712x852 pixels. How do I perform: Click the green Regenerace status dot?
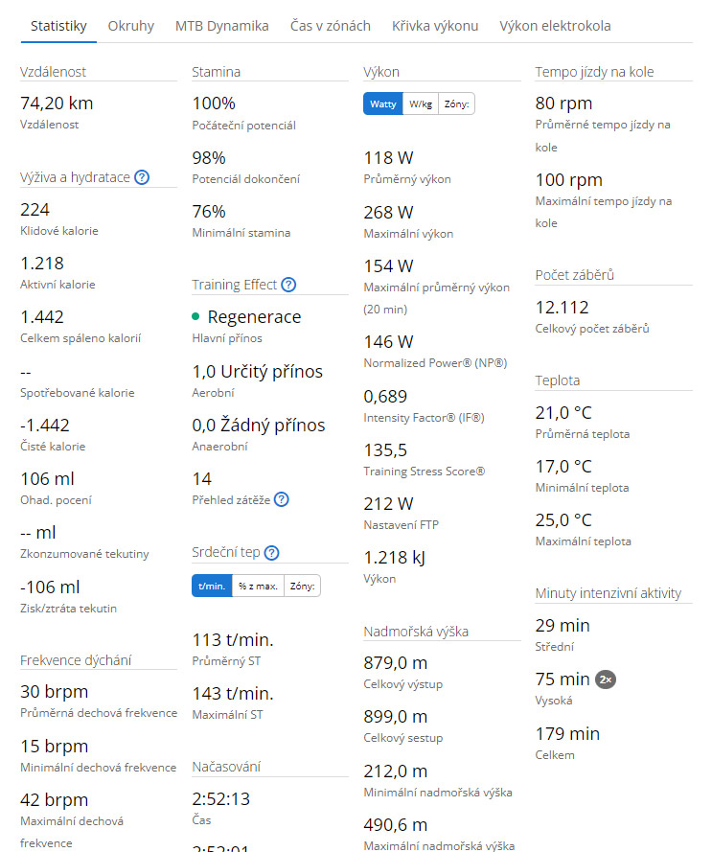pos(195,317)
